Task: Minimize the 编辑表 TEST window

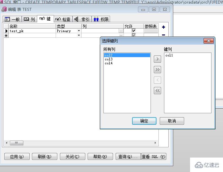Action: [x=143, y=10]
